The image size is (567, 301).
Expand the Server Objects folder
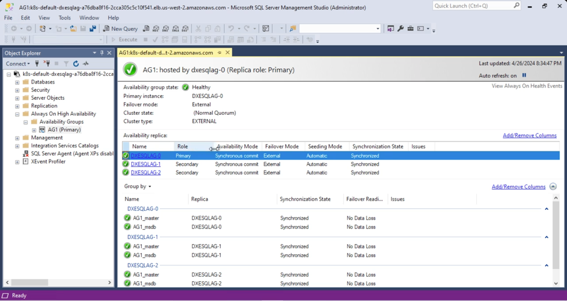[x=17, y=98]
